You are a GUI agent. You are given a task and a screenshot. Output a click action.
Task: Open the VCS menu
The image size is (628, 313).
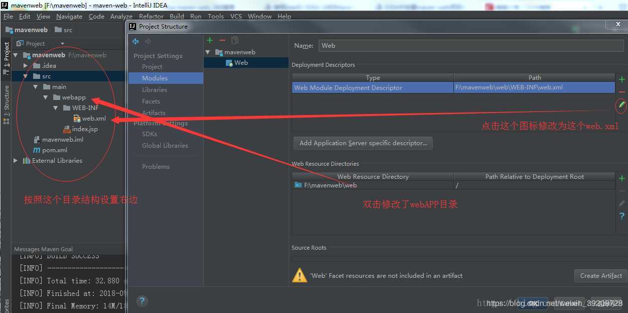pos(236,16)
